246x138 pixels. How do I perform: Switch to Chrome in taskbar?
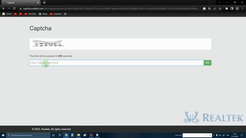[66, 135]
